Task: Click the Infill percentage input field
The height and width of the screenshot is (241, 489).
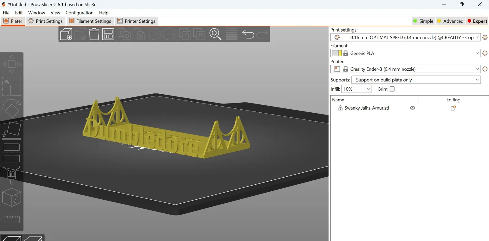Action: (x=353, y=89)
